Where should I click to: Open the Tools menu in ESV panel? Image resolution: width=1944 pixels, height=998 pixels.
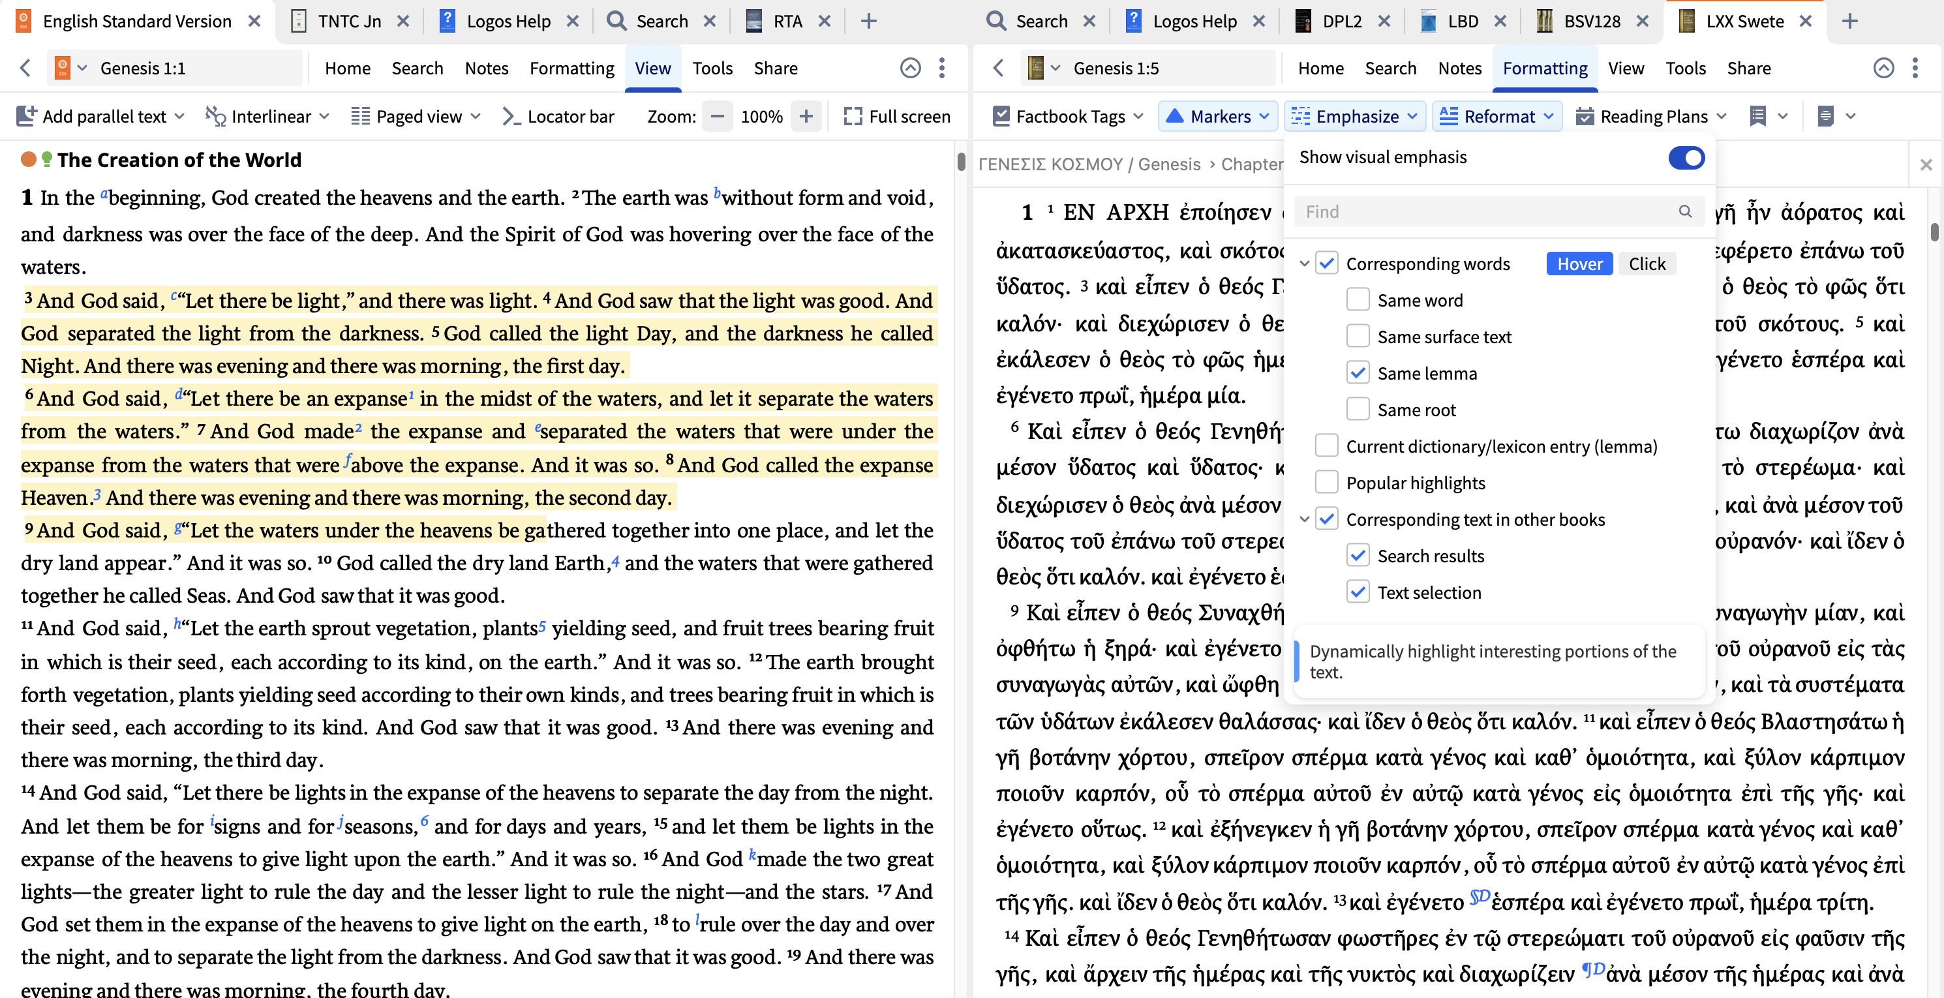click(x=712, y=68)
